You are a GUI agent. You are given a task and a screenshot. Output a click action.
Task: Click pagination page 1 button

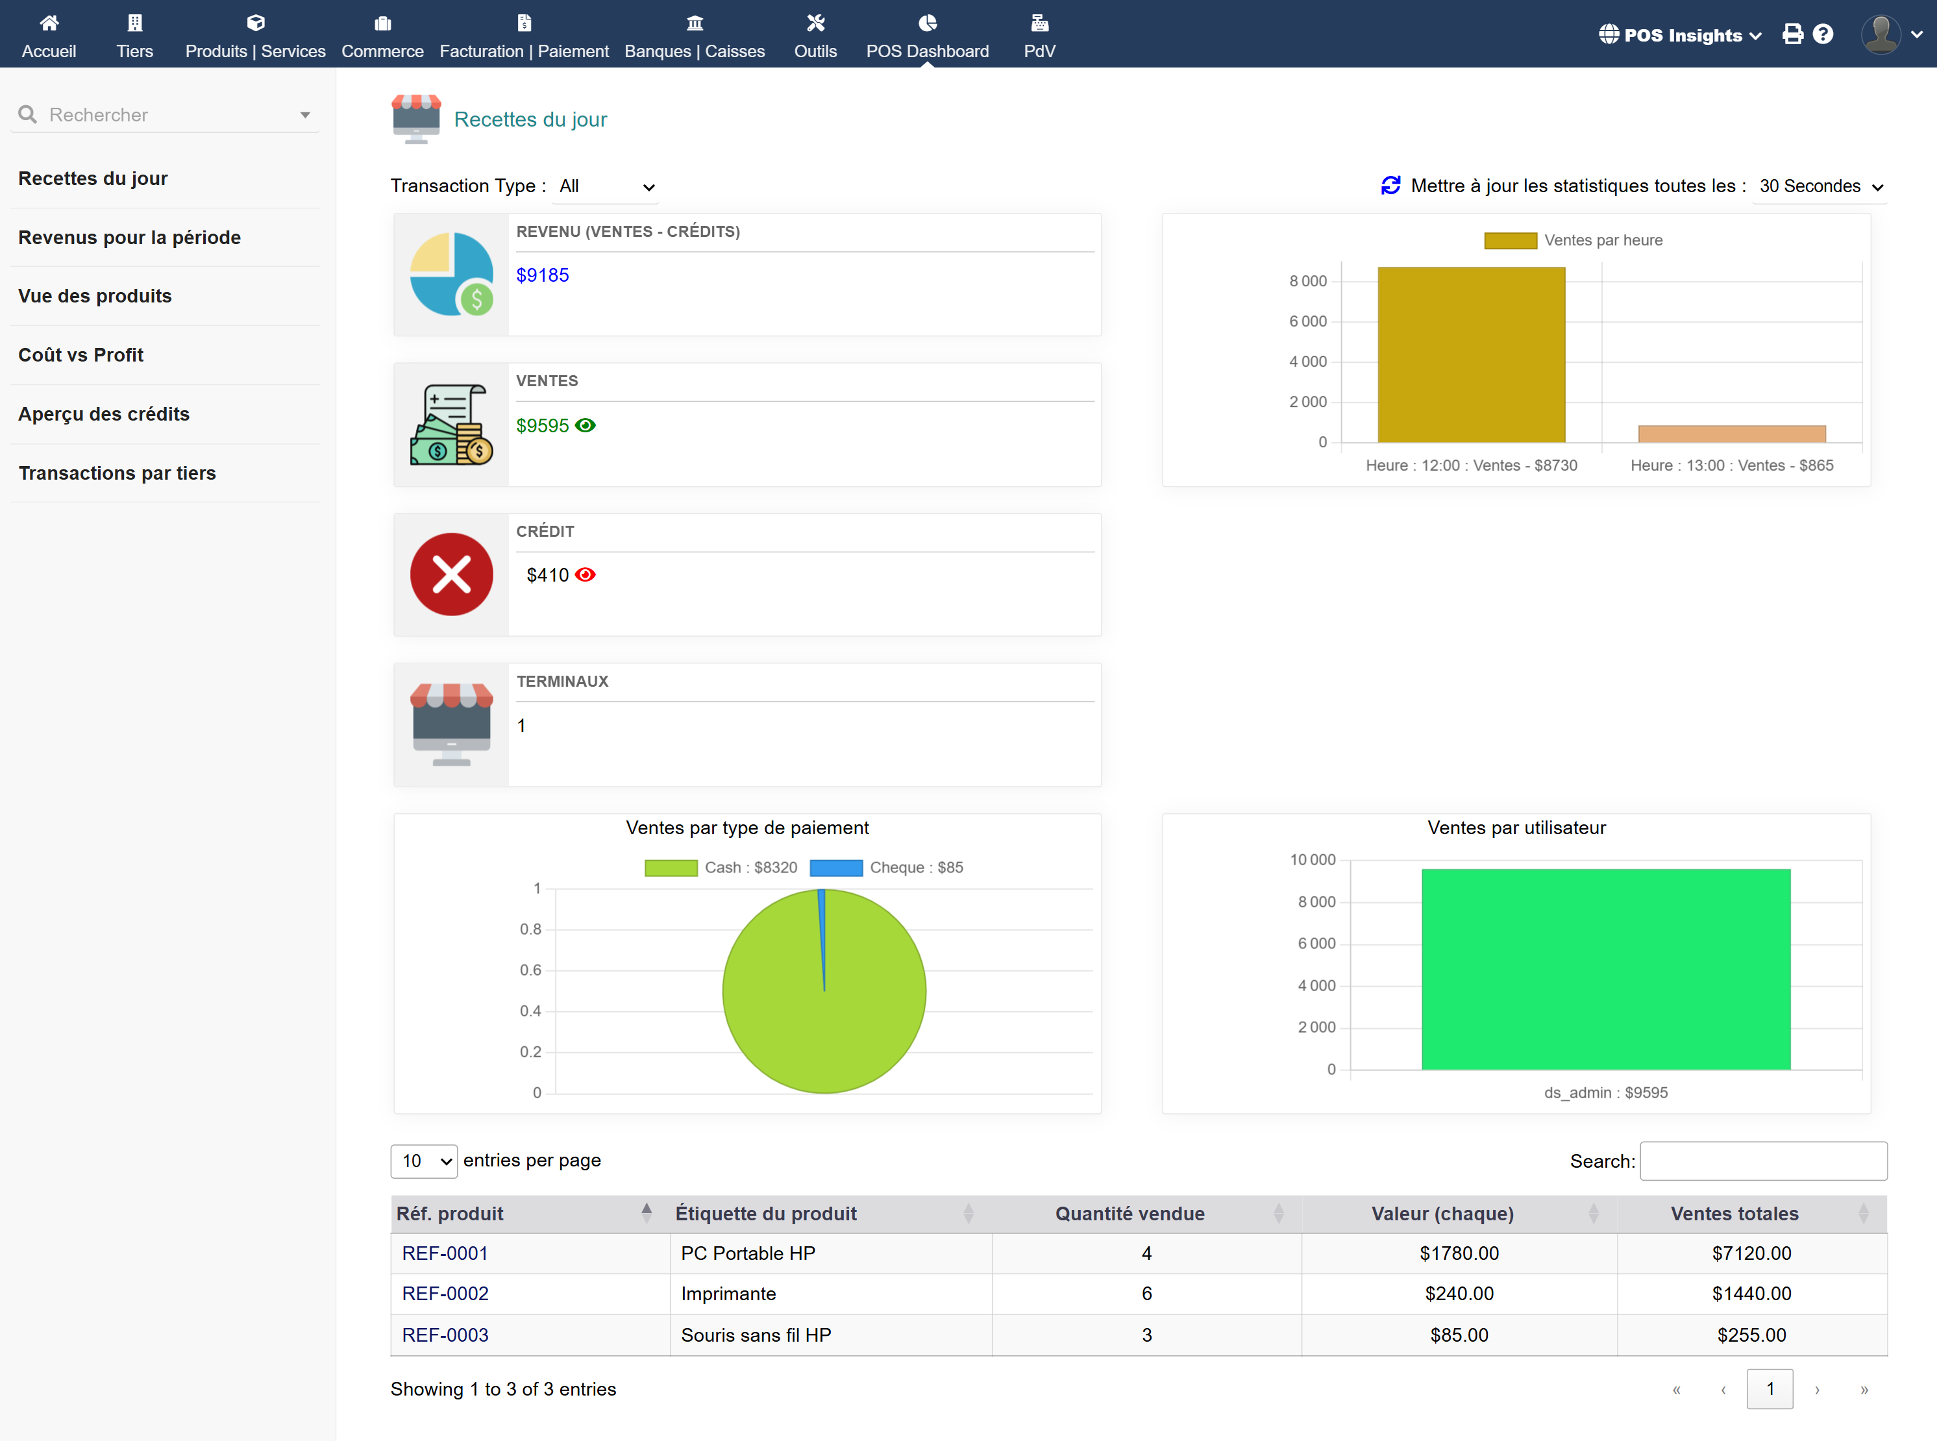coord(1769,1388)
